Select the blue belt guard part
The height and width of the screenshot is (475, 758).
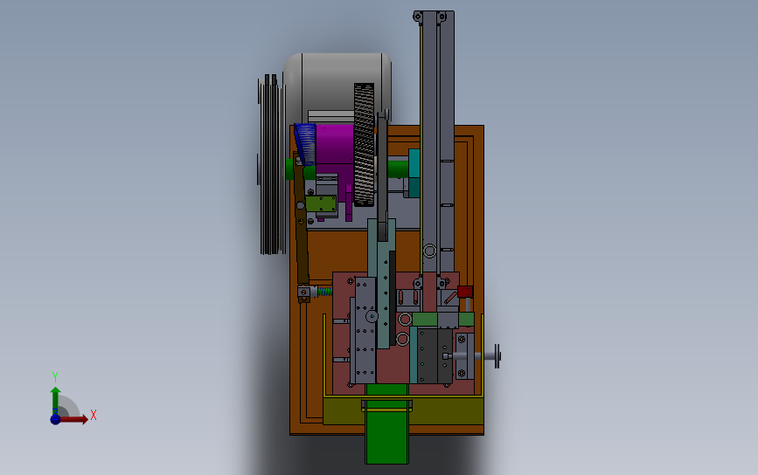tap(305, 145)
